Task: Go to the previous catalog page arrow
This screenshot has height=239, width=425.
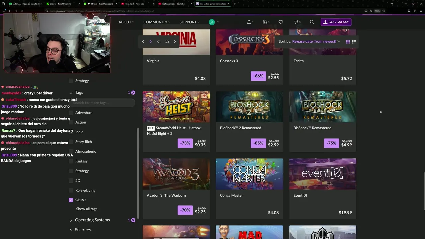Action: click(x=143, y=41)
